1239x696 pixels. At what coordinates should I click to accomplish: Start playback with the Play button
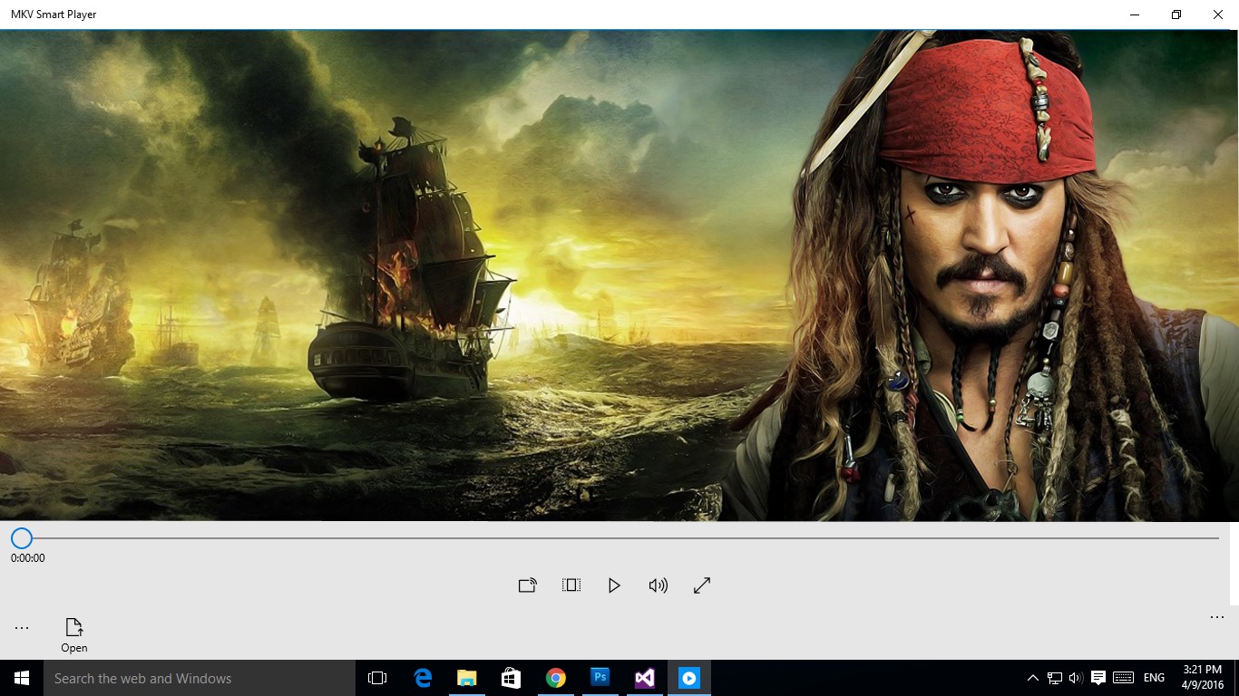[614, 585]
